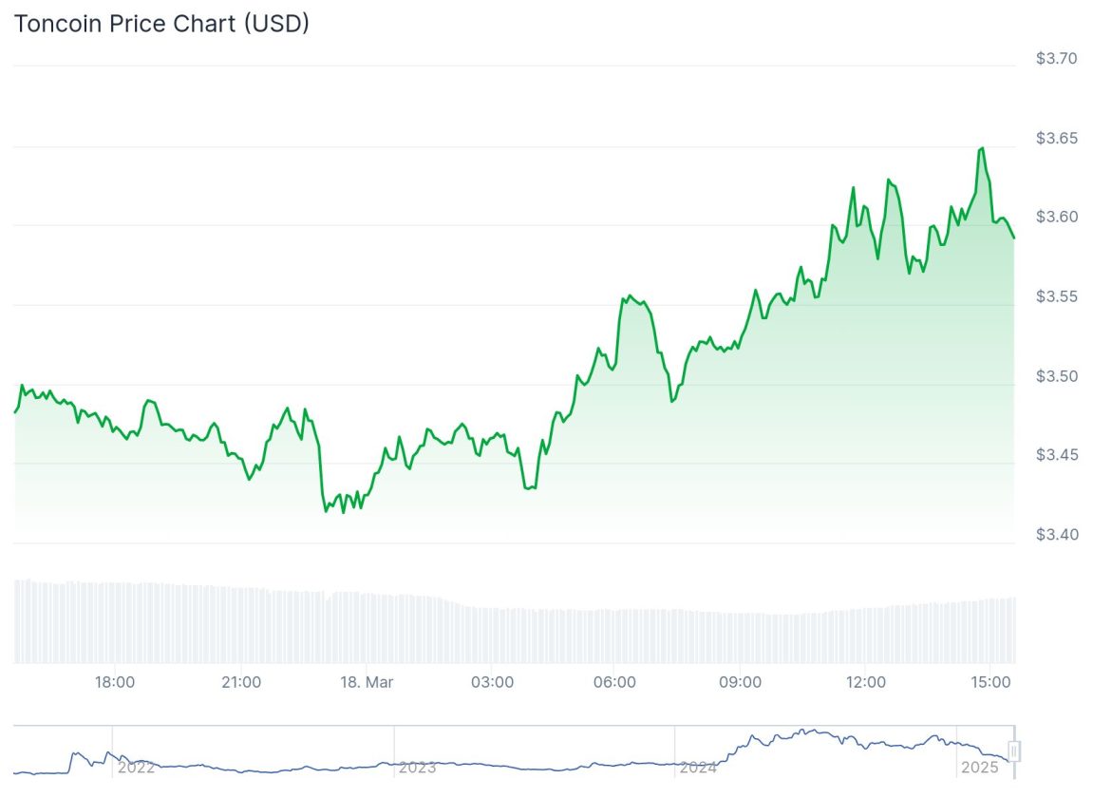Screen dimensions: 1093x798
Task: Select the 06:00 time axis label
Action: (614, 682)
